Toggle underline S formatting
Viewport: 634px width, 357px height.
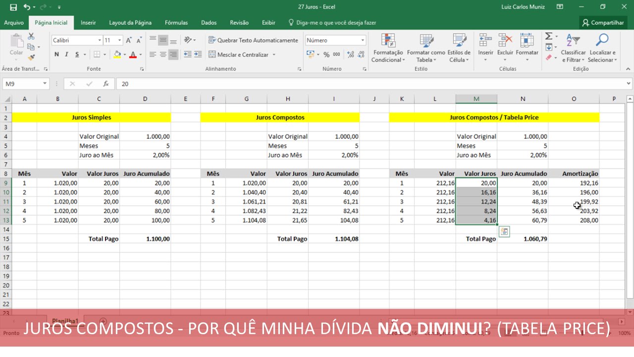point(77,55)
